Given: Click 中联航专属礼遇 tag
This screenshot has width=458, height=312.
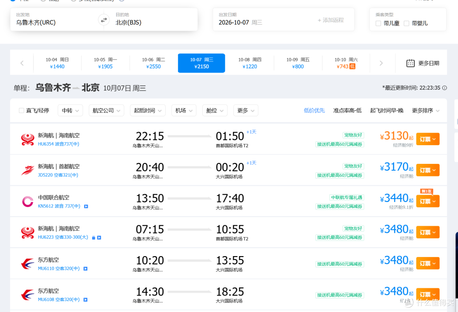Looking at the screenshot, I should coord(347,197).
